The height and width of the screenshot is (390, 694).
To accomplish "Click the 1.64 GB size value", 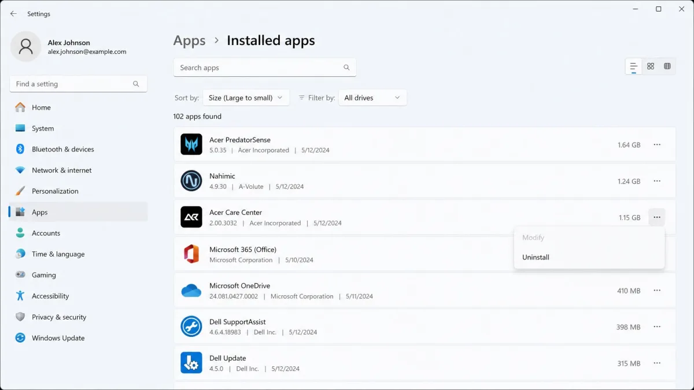I will [629, 145].
